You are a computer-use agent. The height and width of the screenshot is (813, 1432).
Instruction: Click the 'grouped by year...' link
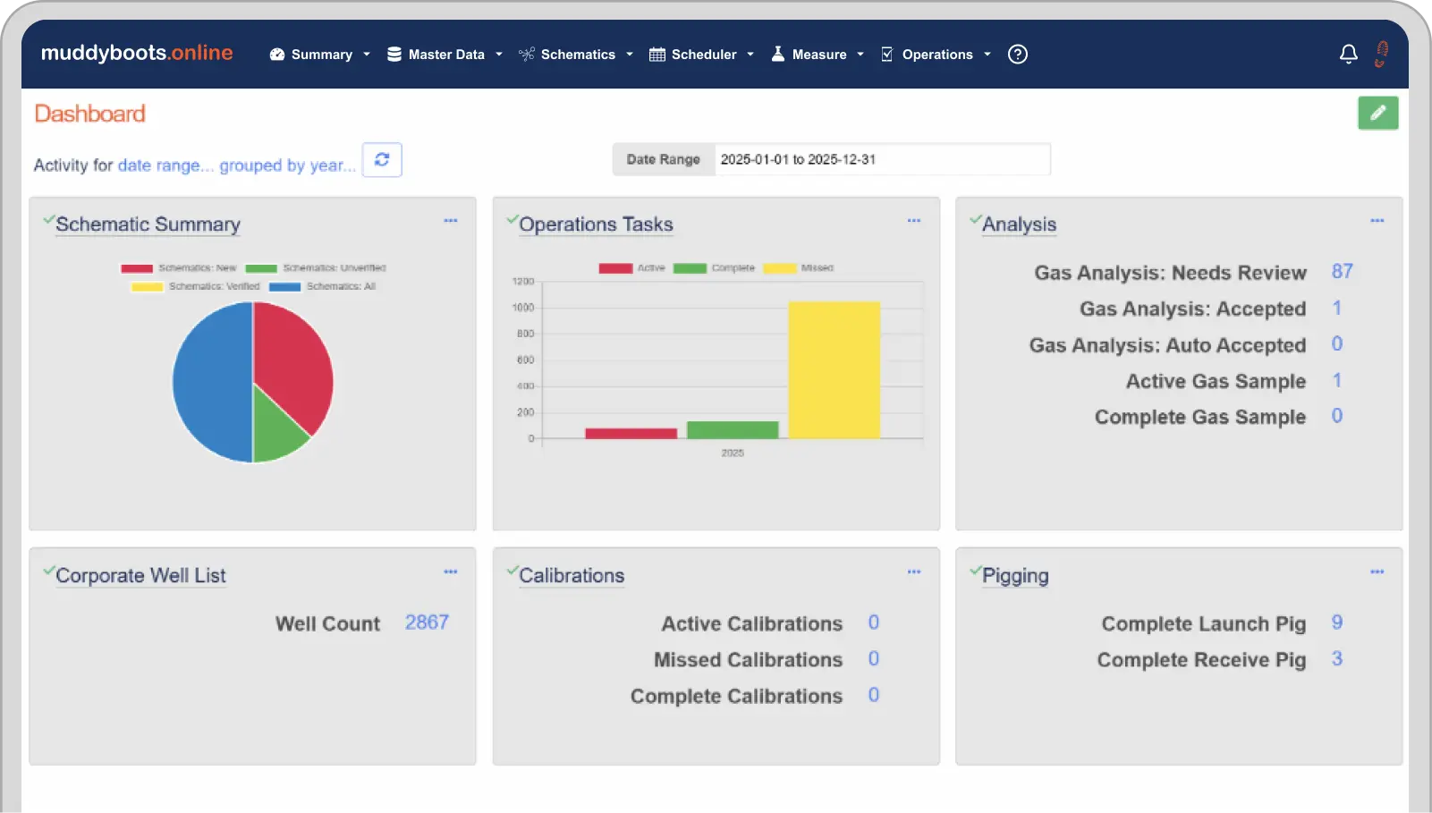(287, 165)
